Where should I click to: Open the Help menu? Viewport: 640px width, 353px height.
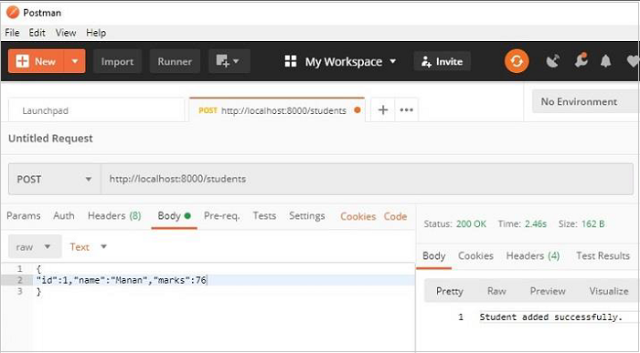tap(96, 33)
